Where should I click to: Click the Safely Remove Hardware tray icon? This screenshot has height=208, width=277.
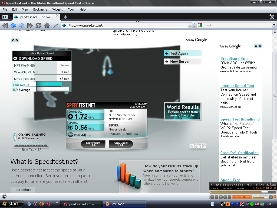coord(262,204)
